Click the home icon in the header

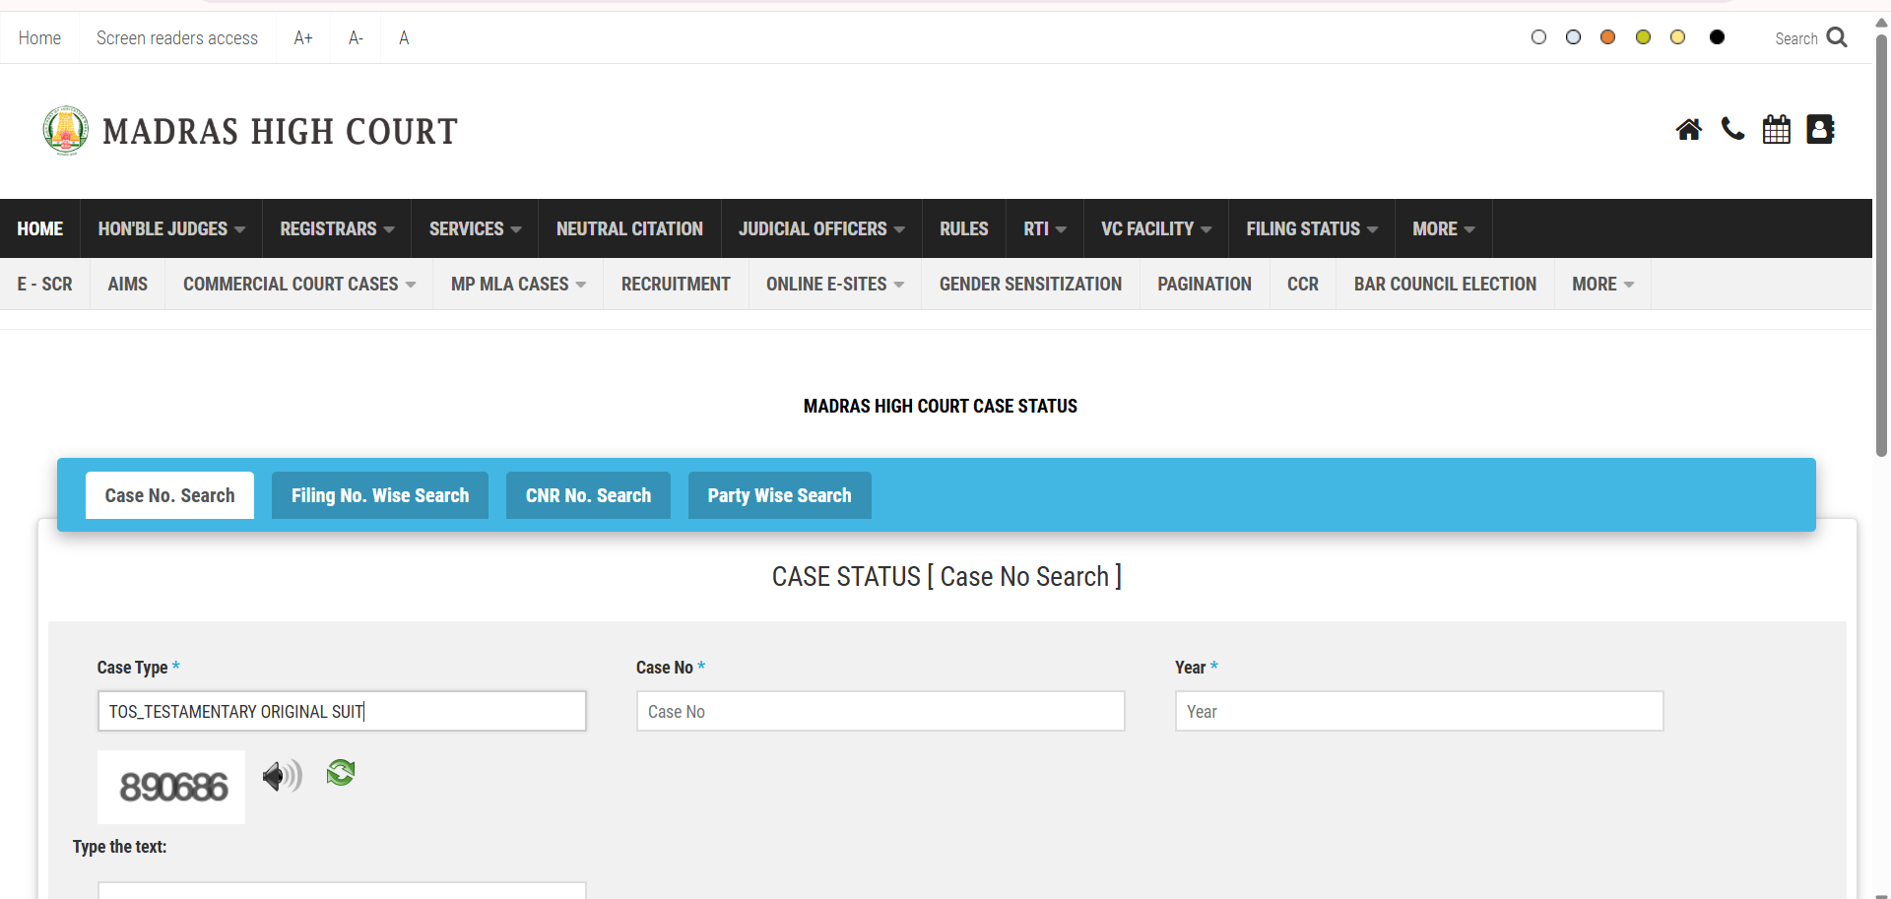1688,130
